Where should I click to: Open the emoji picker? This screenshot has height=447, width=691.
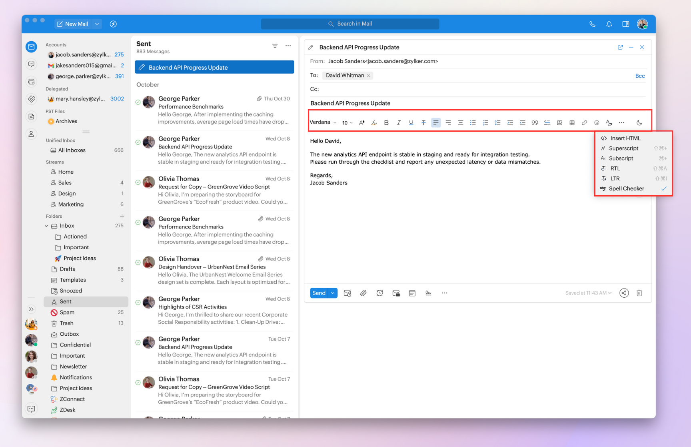coord(597,123)
